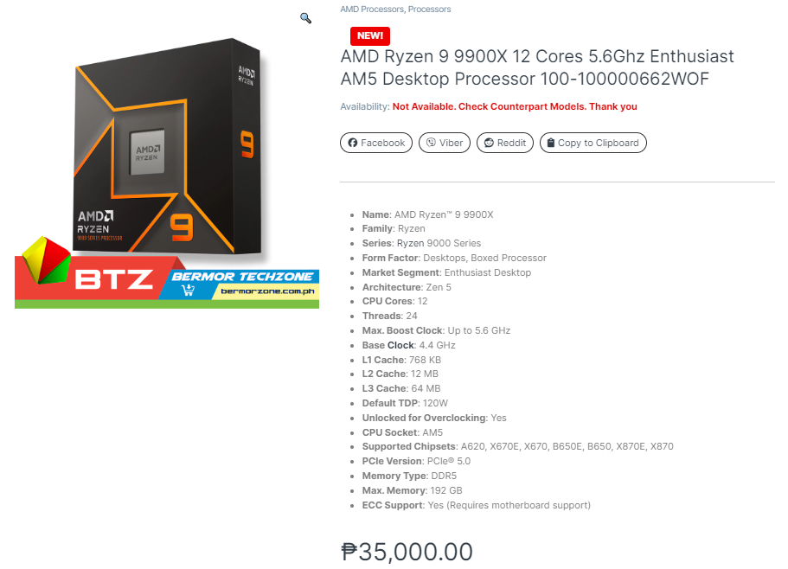This screenshot has height=569, width=788.
Task: Click the Viber phone icon
Action: [431, 143]
